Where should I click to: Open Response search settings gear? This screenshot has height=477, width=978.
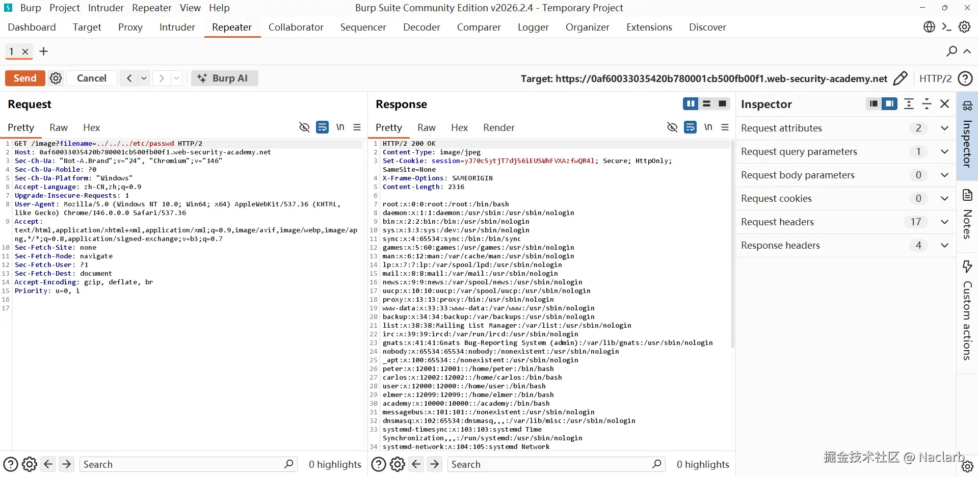[398, 464]
